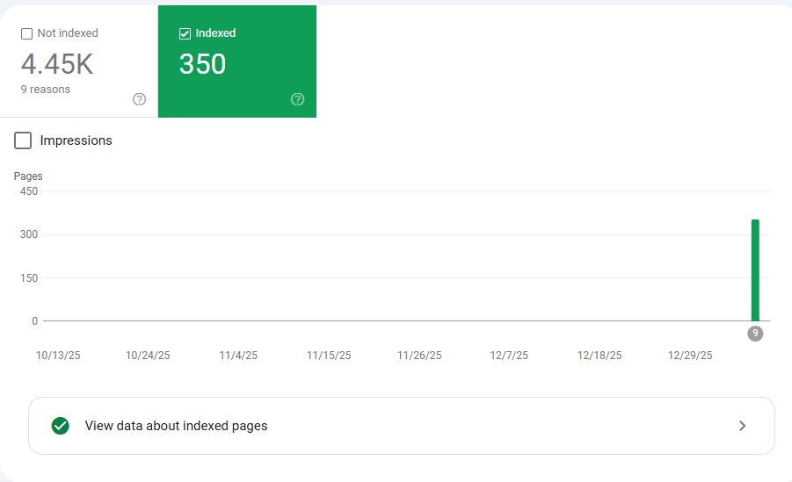Screen dimensions: 792x482
Task: Click the Impressions label text
Action: point(76,140)
